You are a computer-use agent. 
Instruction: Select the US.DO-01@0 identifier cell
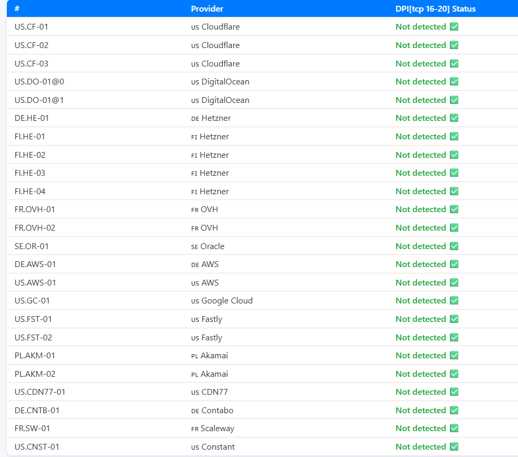[39, 82]
